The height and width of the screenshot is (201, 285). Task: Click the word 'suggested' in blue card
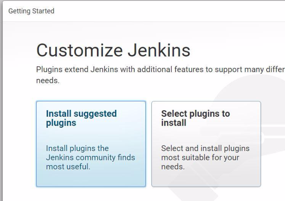click(95, 114)
